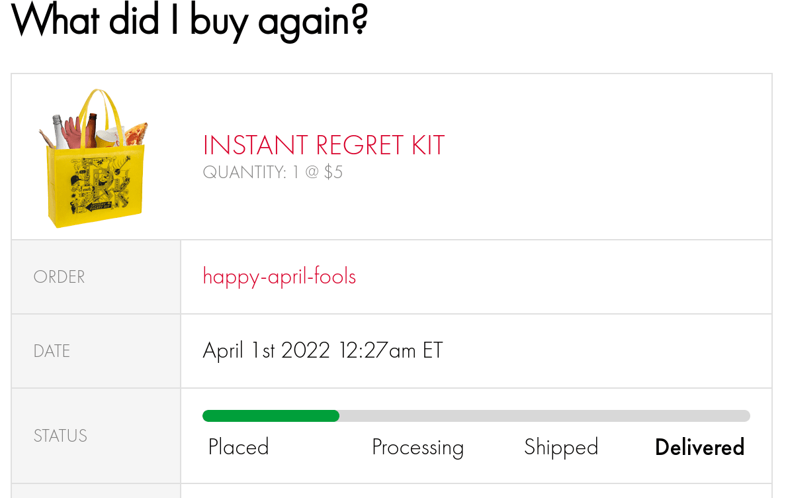Image resolution: width=786 pixels, height=498 pixels.
Task: Click the quantity and price text line
Action: click(x=273, y=173)
